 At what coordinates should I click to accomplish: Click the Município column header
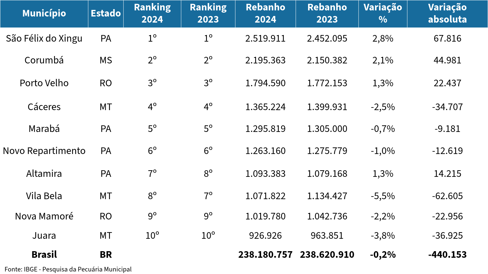(x=44, y=14)
